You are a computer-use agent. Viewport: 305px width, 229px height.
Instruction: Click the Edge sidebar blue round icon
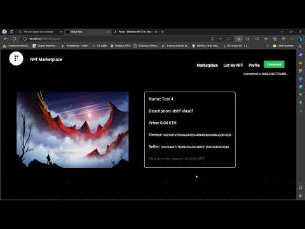click(x=301, y=87)
